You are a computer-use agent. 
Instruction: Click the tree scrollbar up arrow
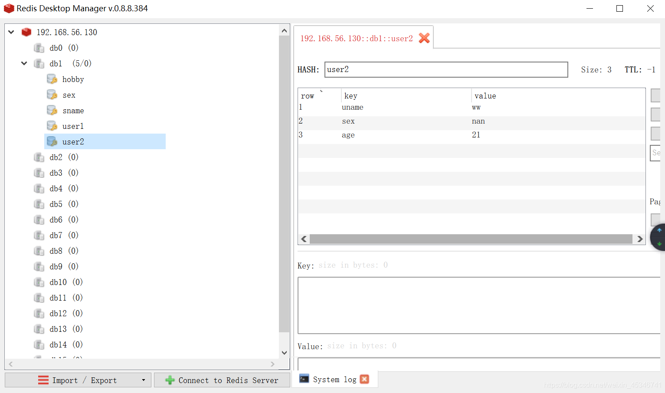coord(284,31)
